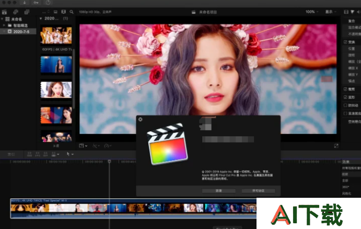The width and height of the screenshot is (361, 229).
Task: Click the 致谢 button in About dialog
Action: point(219,190)
